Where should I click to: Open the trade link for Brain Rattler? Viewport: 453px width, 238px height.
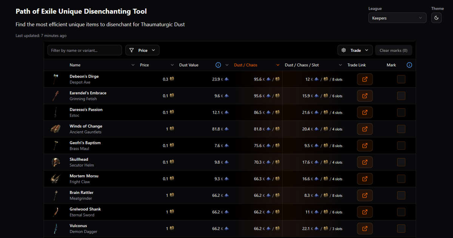pyautogui.click(x=365, y=195)
